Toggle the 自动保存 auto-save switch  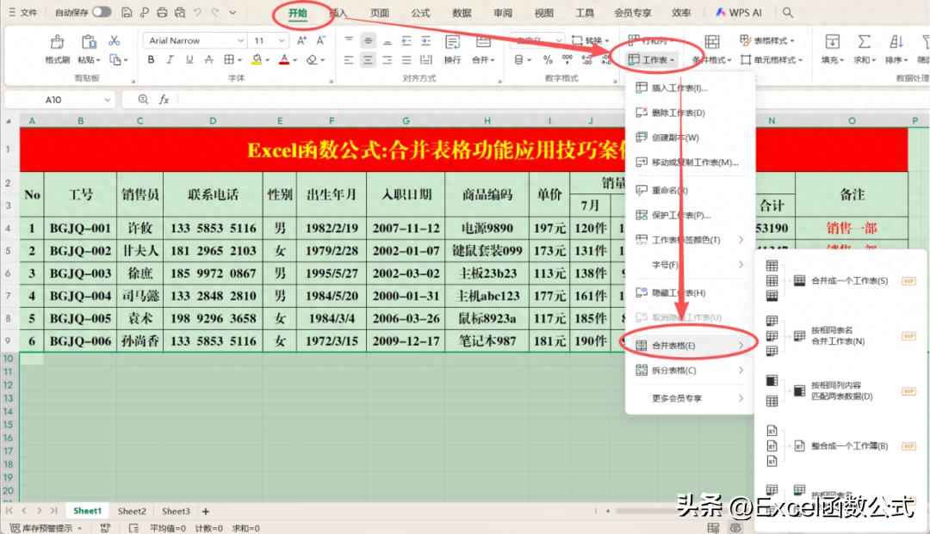(x=102, y=12)
